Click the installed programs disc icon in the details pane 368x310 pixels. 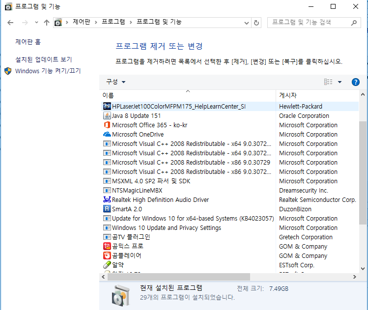[121, 295]
